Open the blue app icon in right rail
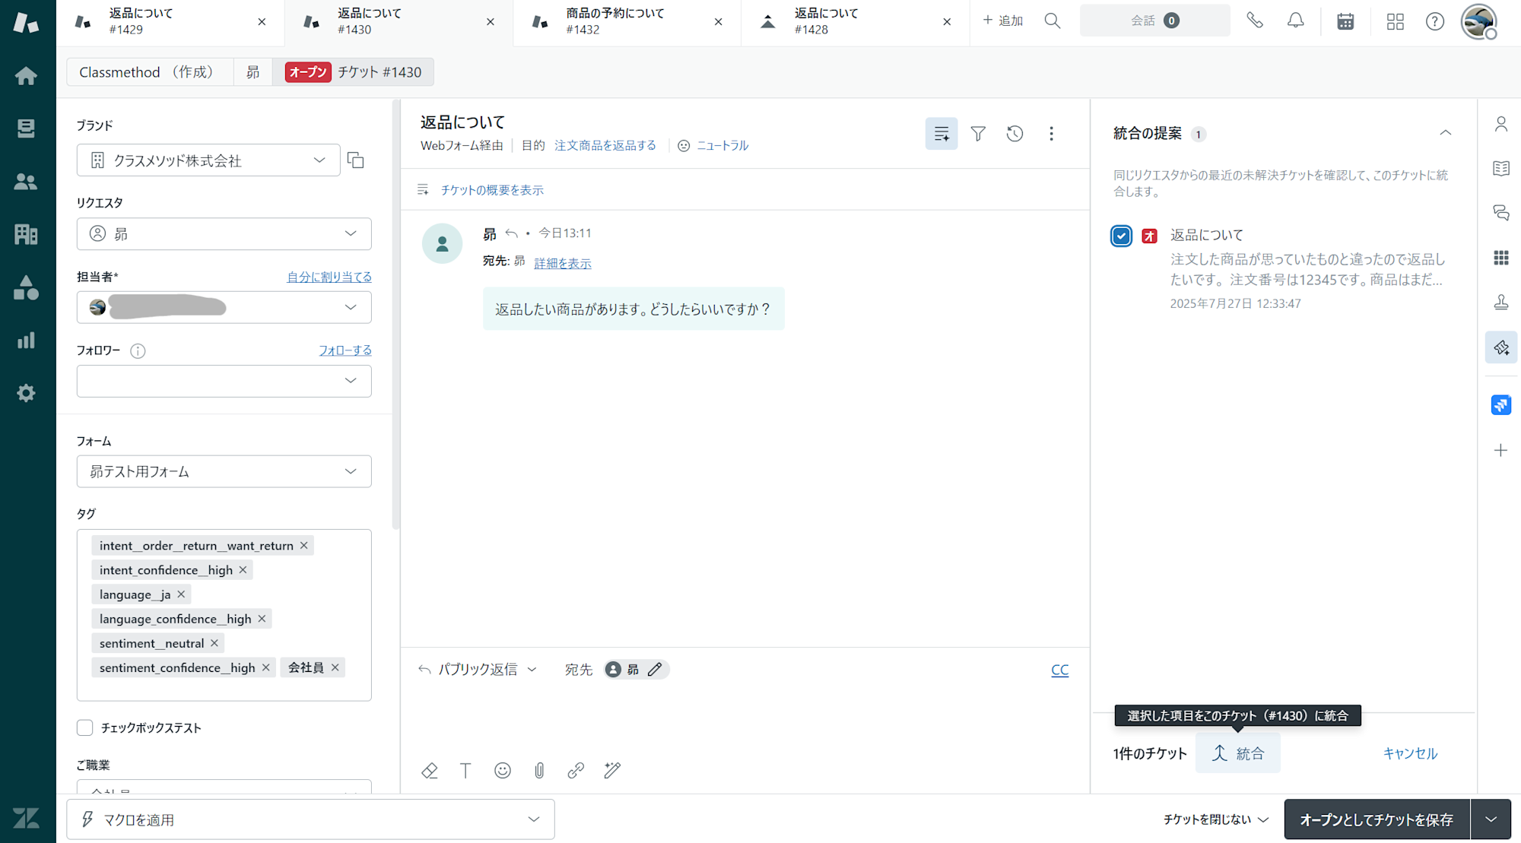This screenshot has width=1521, height=843. coord(1501,405)
